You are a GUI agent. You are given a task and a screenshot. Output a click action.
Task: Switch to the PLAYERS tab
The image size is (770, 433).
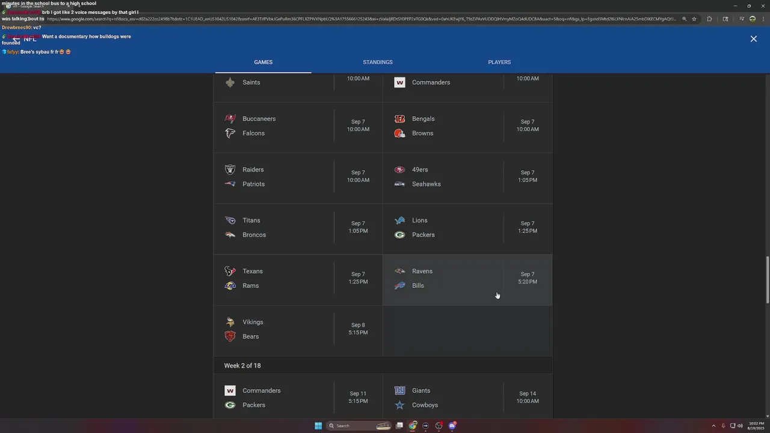click(x=499, y=62)
